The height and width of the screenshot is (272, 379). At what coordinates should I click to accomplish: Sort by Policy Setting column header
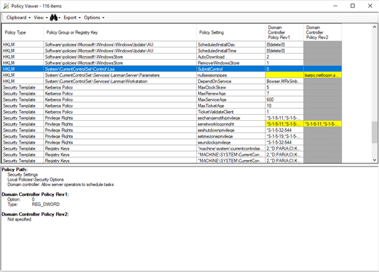point(231,32)
